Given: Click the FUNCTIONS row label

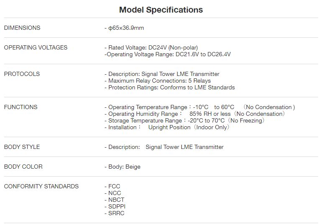Looking at the screenshot, I should pyautogui.click(x=21, y=107).
